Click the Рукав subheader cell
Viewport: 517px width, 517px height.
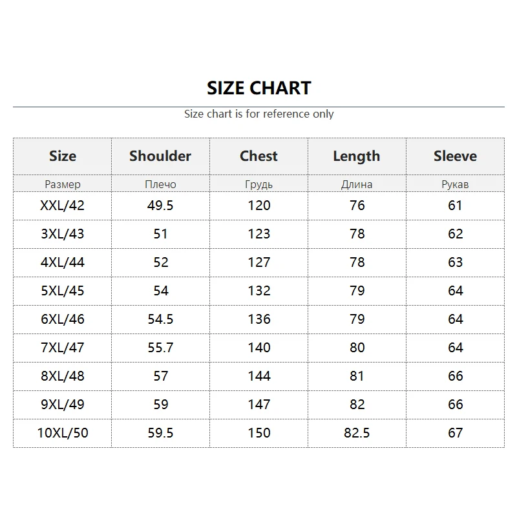[455, 184]
